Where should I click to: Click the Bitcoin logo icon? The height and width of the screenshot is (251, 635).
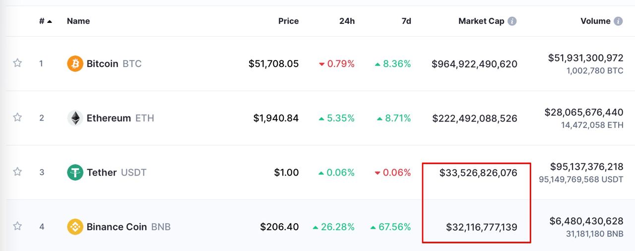point(75,63)
